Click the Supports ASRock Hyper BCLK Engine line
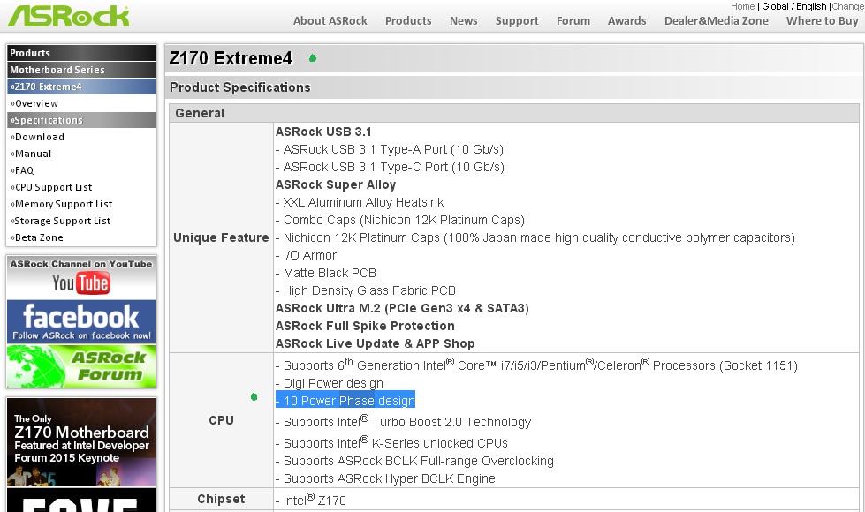Screen dimensions: 865x512 point(385,478)
